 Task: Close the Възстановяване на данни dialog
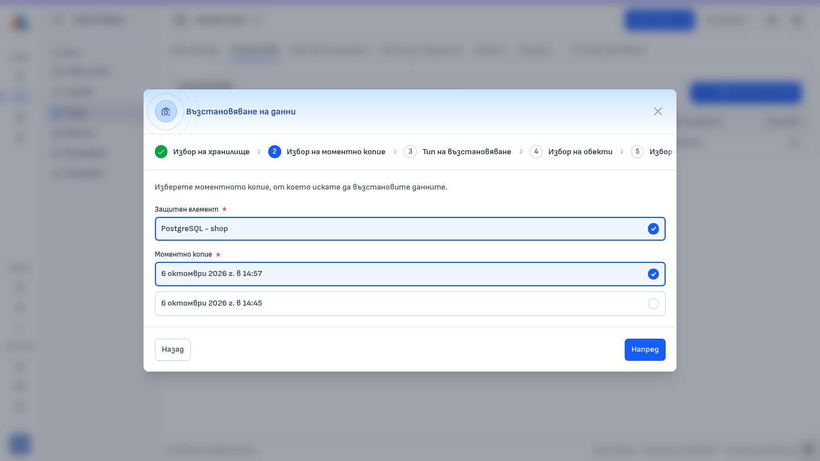[658, 112]
